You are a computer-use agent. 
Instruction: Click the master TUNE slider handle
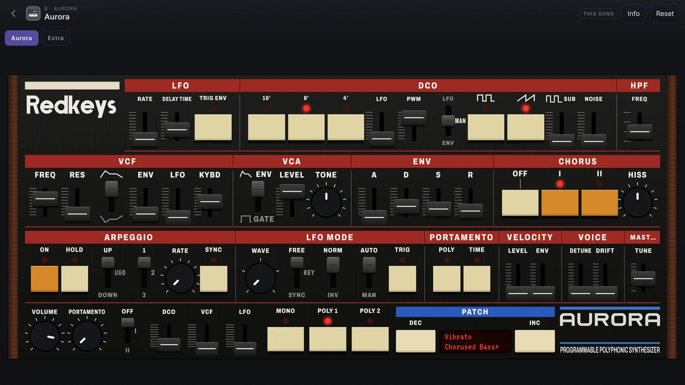tap(643, 278)
